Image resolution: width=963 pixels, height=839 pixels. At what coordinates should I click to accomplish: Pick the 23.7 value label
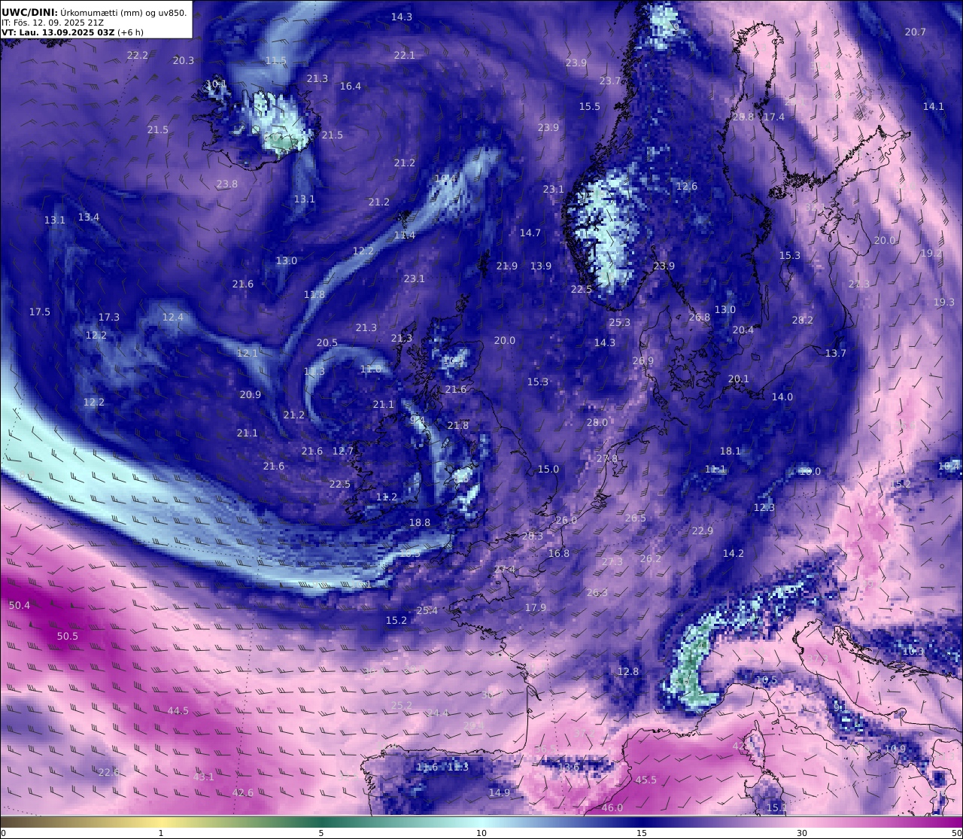tap(609, 81)
